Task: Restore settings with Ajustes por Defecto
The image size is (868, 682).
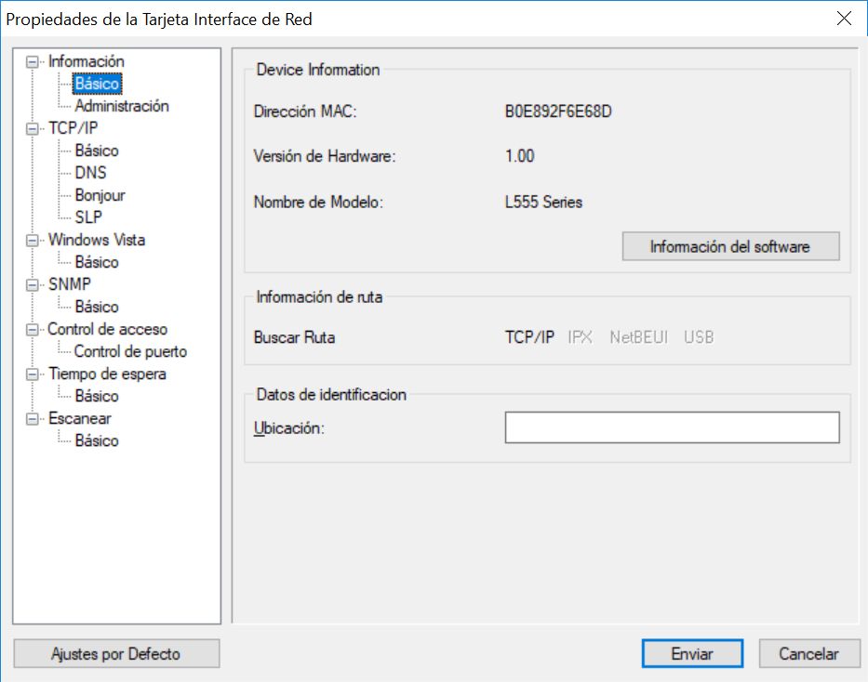Action: click(115, 653)
